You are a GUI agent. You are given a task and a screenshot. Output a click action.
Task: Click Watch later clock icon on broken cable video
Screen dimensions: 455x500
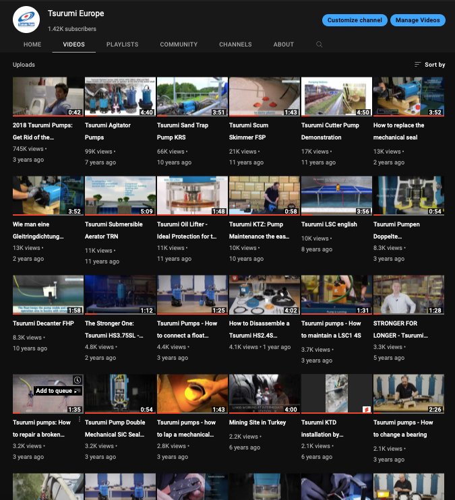78,380
